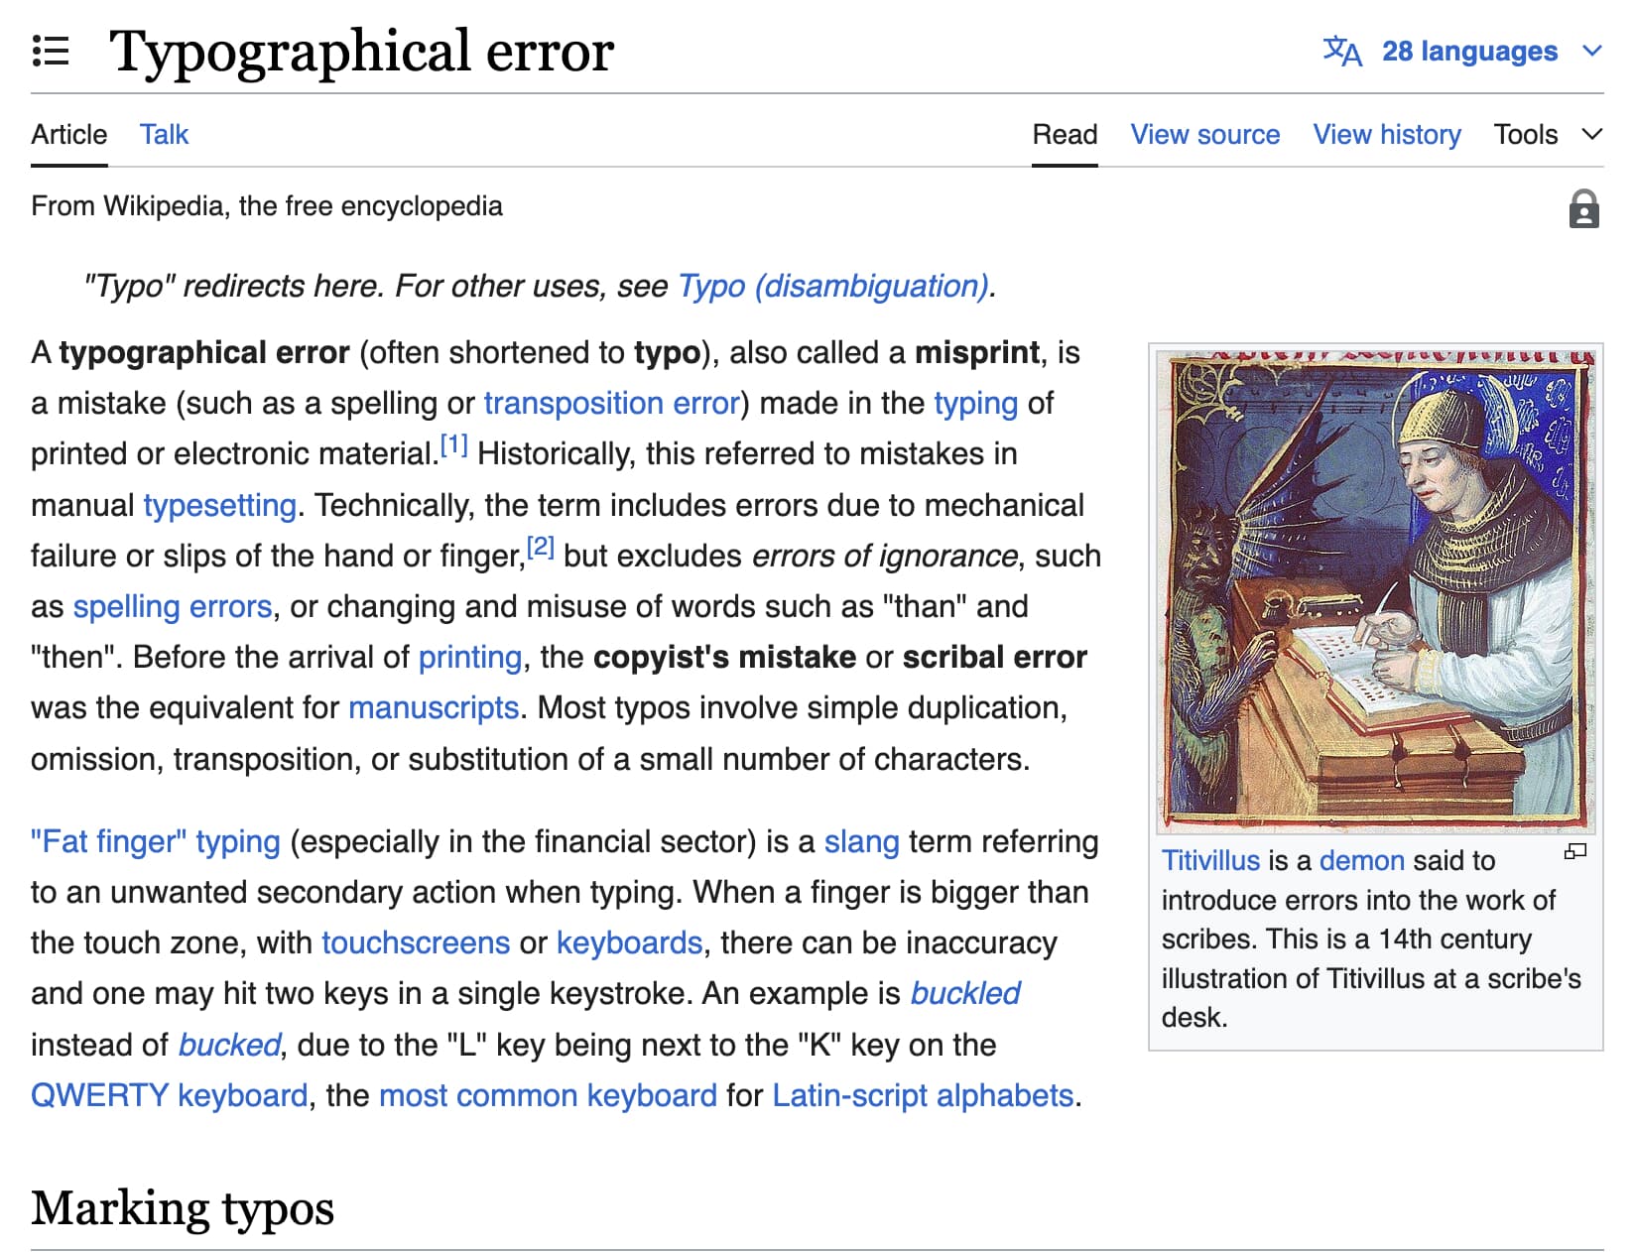The height and width of the screenshot is (1252, 1635).
Task: Click the Titivillus link in the caption
Action: 1210,860
